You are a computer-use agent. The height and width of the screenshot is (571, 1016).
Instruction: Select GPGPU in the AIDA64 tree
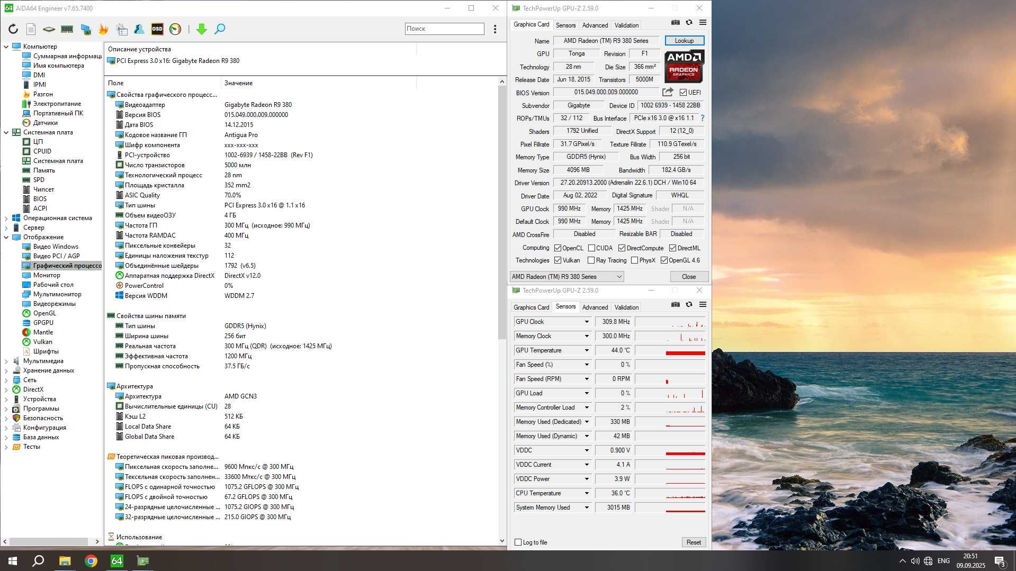[43, 323]
